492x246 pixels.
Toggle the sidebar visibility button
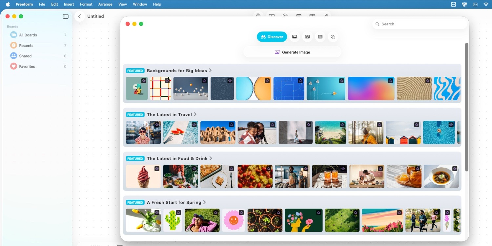coord(65,16)
